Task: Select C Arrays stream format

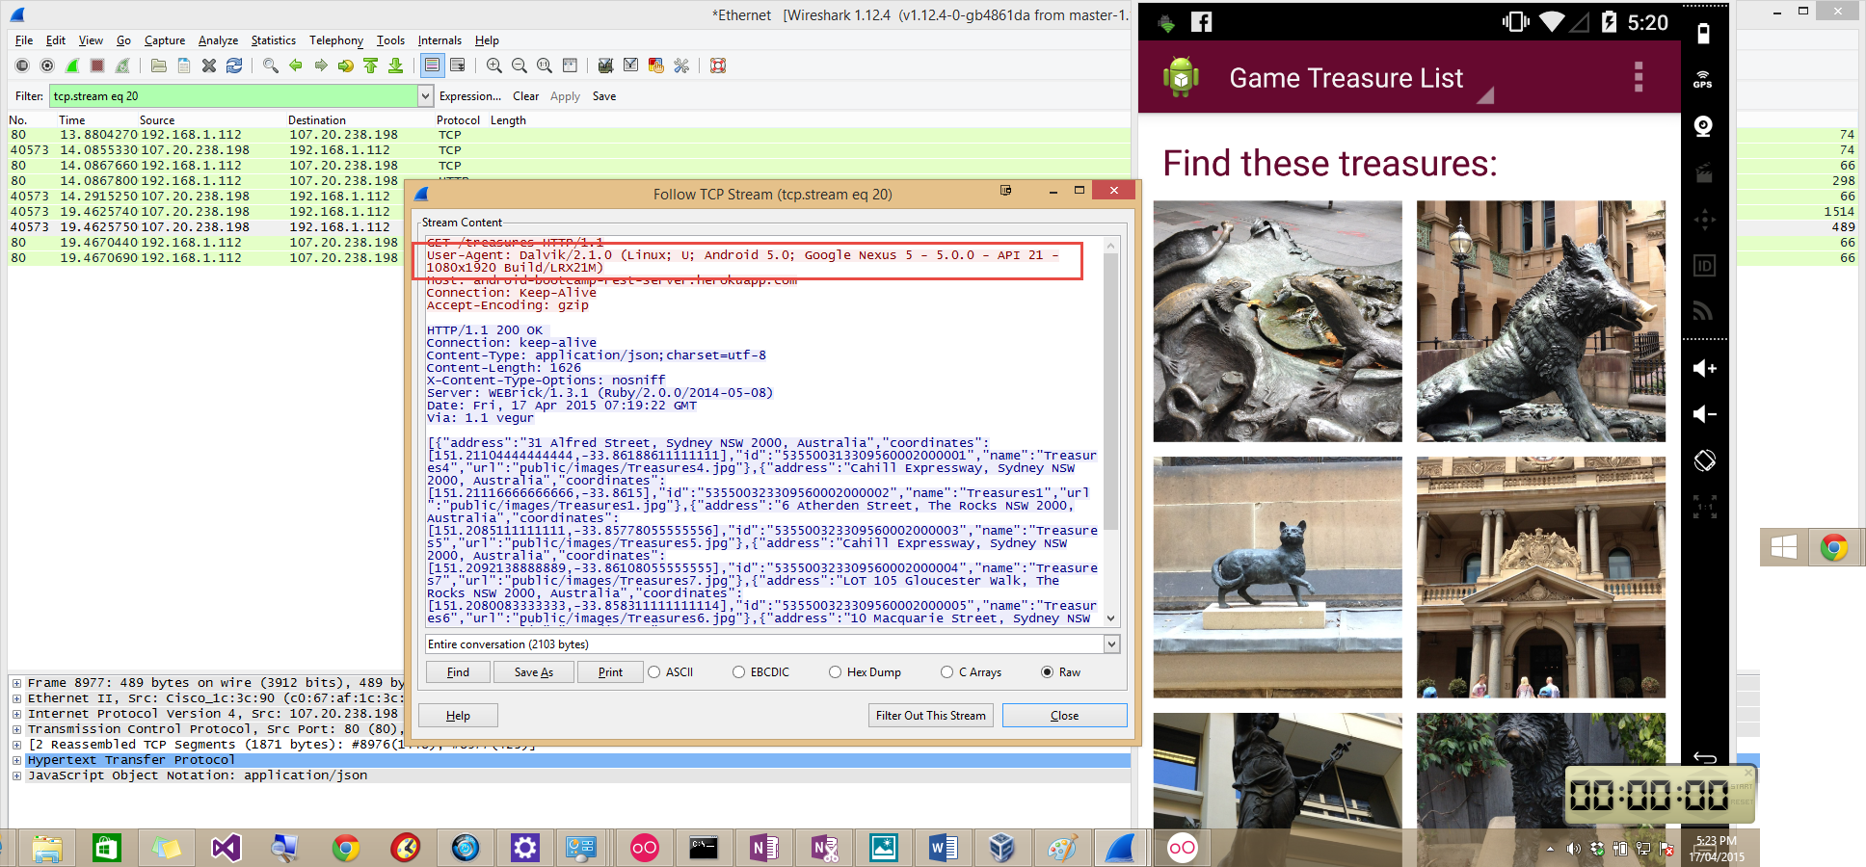Action: click(971, 672)
